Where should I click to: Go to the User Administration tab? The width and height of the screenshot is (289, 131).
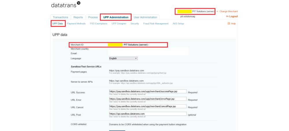145,17
